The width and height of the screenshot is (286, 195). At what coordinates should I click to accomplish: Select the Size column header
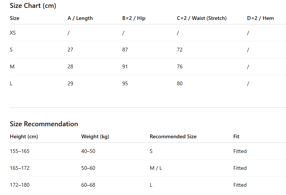[15, 18]
